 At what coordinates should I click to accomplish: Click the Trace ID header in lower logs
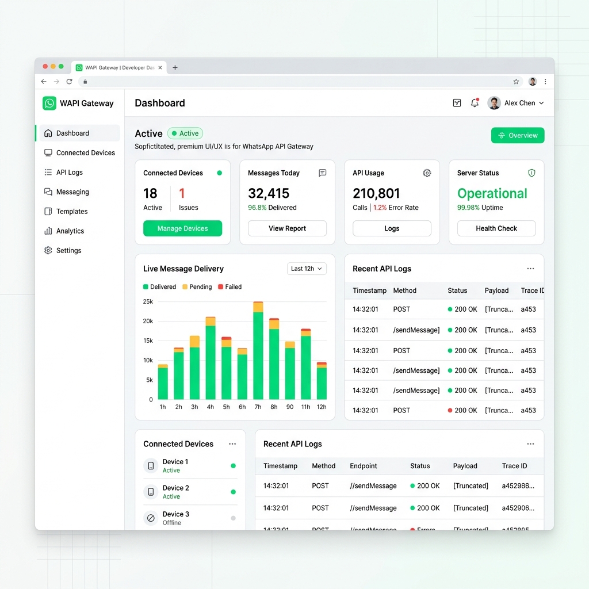click(514, 466)
